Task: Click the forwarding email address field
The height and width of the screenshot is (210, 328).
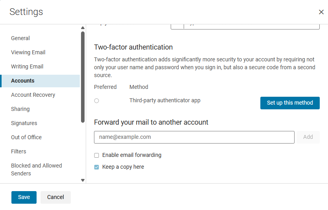Action: pyautogui.click(x=194, y=137)
